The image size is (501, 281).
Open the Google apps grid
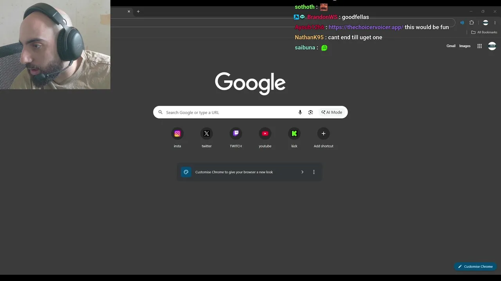[479, 46]
